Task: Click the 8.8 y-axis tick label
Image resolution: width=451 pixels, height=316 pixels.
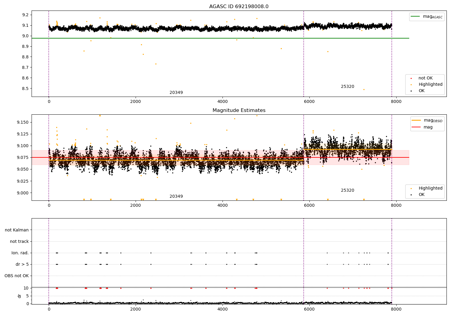Action: point(26,57)
